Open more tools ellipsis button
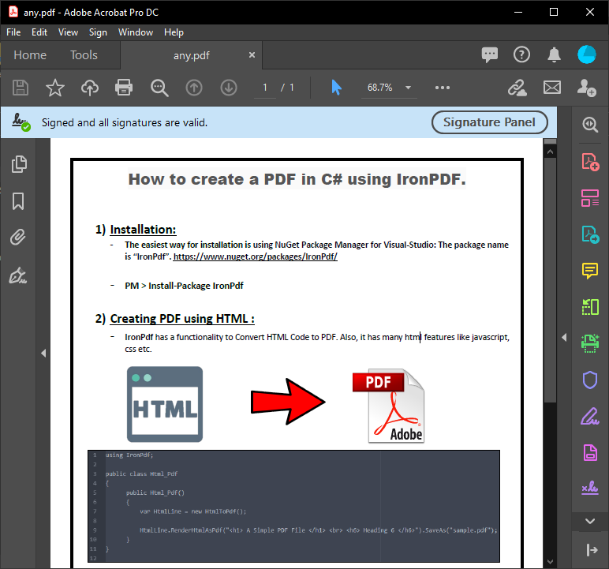Viewport: 609px width, 569px height. coord(443,88)
